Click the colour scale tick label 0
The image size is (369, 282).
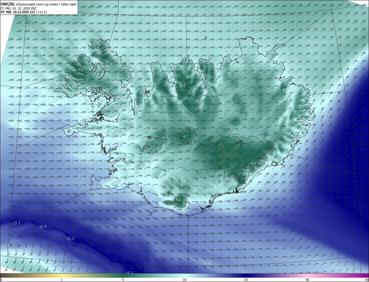[1, 280]
